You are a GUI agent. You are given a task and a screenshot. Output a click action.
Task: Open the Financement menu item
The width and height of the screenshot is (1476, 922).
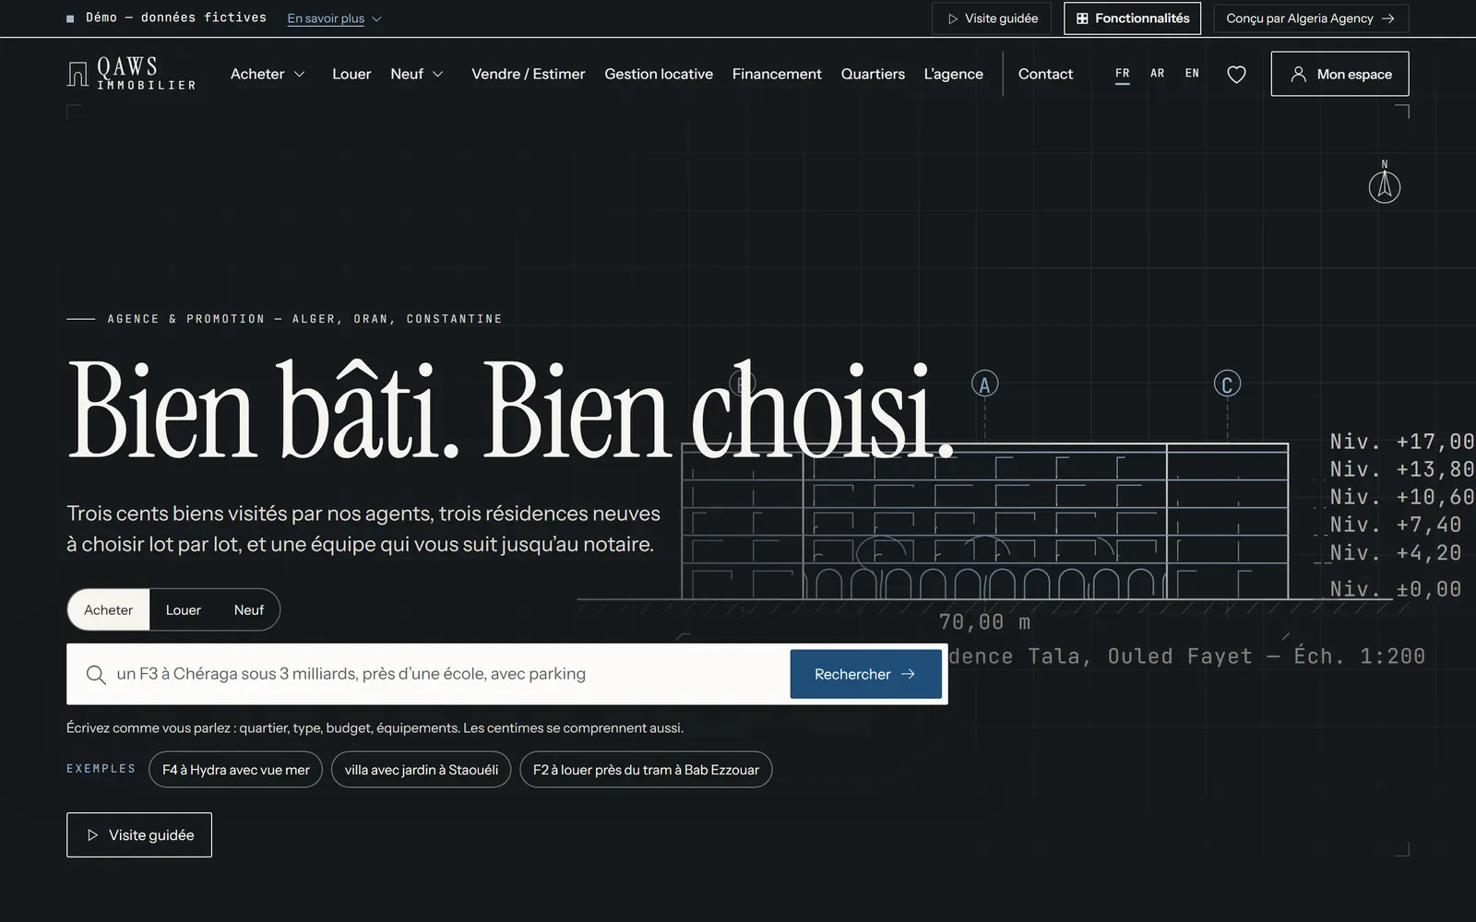point(777,74)
